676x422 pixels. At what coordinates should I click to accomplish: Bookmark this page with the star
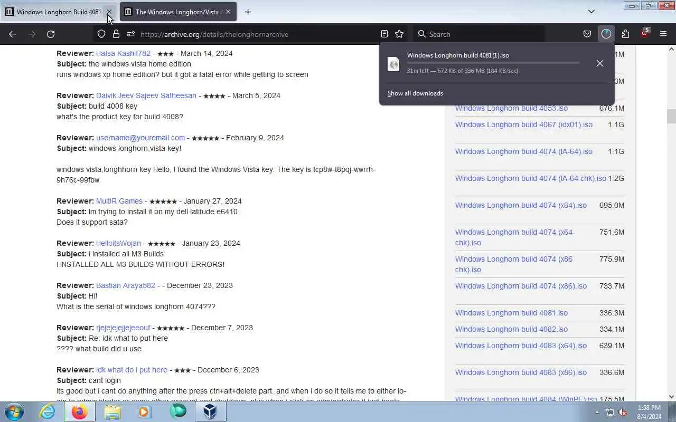pyautogui.click(x=399, y=34)
